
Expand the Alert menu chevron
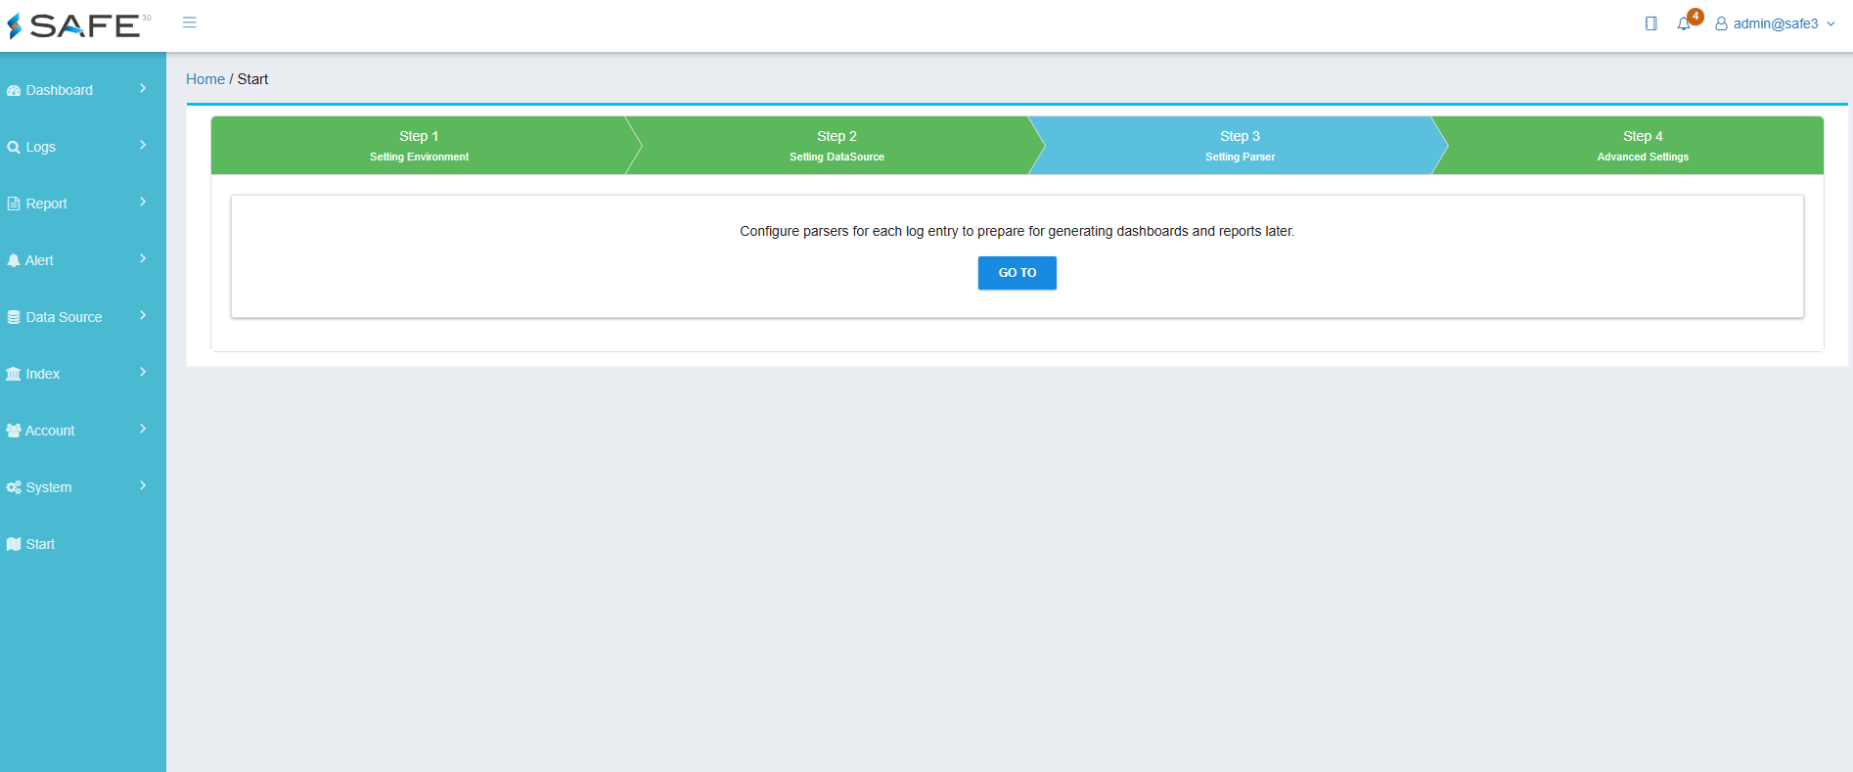[143, 259]
